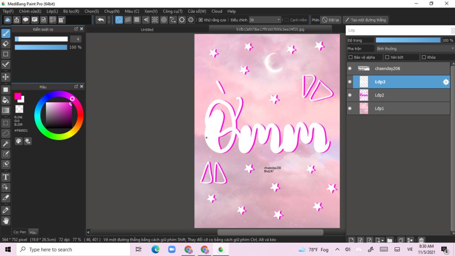The height and width of the screenshot is (256, 455).
Task: Expand the add layer dropdown arrow
Action: 383,240
